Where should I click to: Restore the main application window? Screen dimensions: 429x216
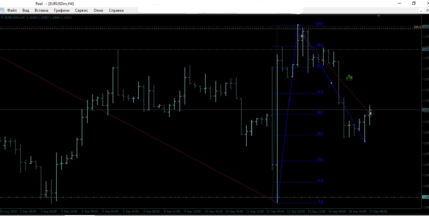(414, 3)
